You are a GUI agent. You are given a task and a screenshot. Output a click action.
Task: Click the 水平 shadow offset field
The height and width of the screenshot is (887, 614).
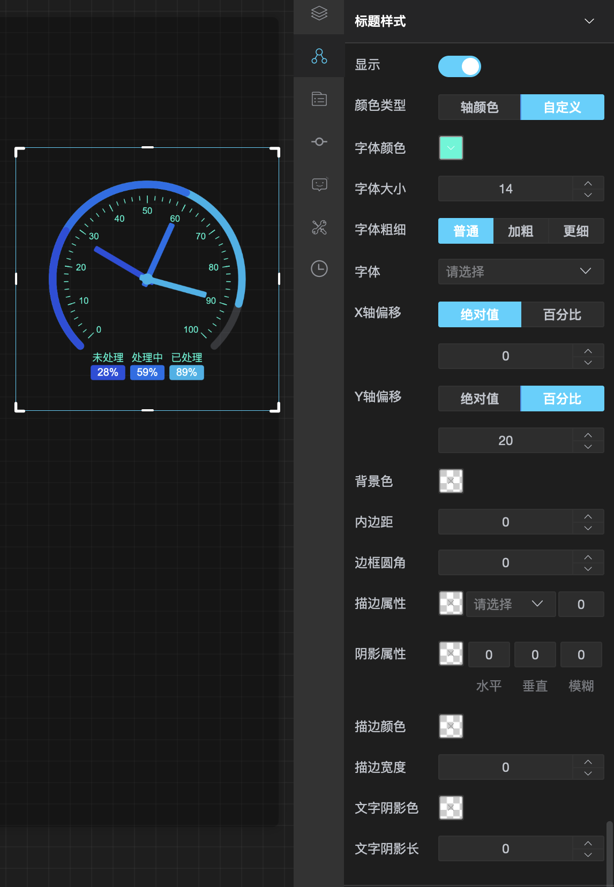[x=489, y=655]
